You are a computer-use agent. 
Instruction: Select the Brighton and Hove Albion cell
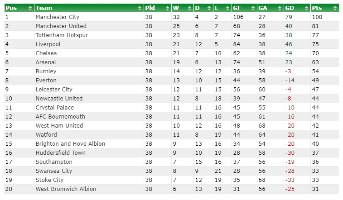point(70,144)
